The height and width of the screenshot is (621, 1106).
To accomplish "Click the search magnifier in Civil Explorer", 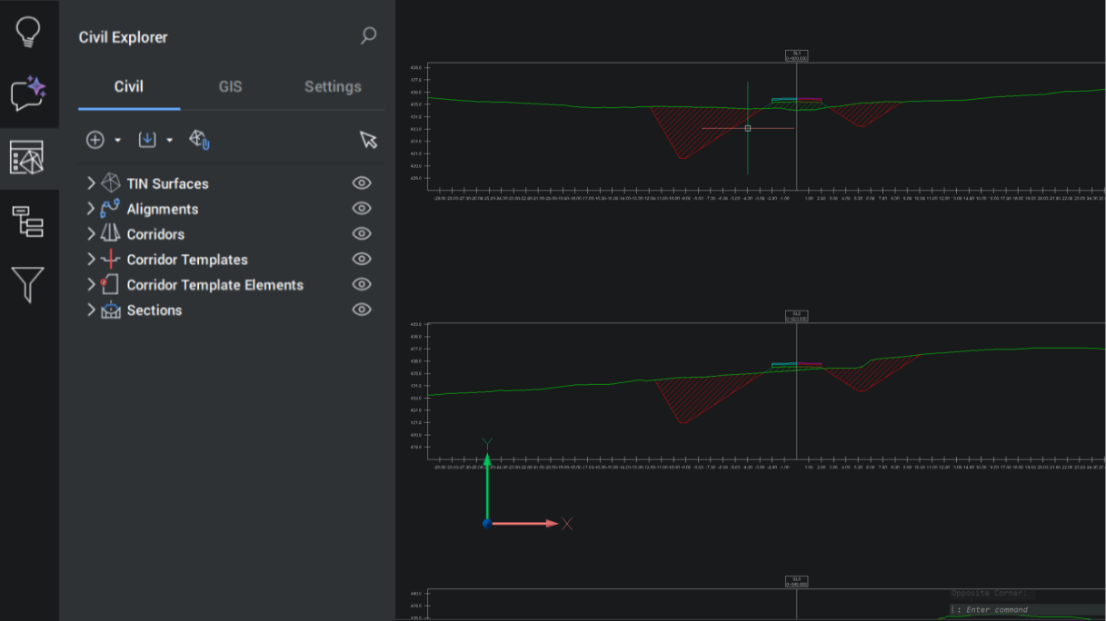I will pyautogui.click(x=368, y=36).
